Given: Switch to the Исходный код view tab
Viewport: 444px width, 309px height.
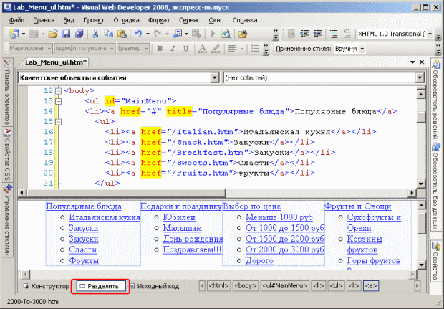Looking at the screenshot, I should pos(154,286).
